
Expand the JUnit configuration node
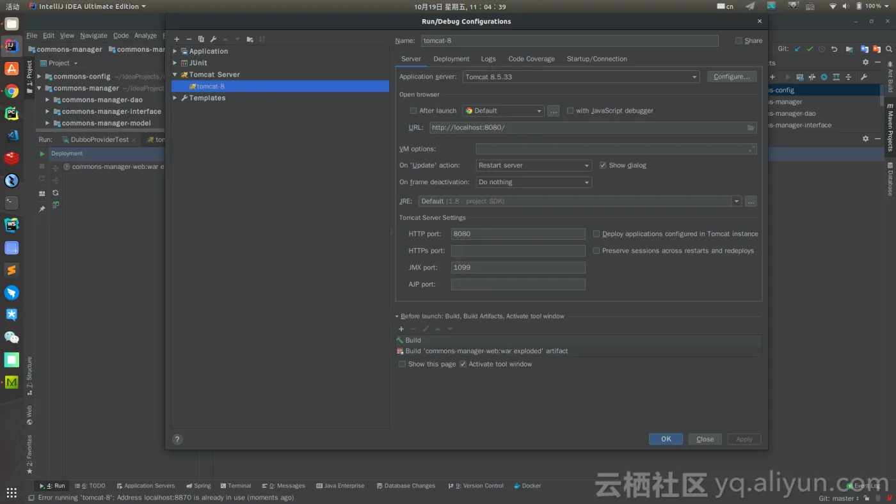click(175, 63)
